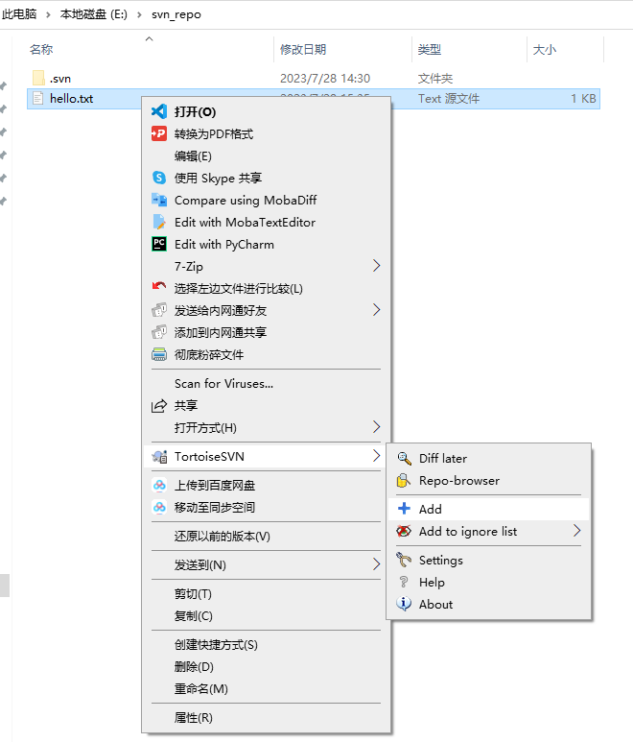Click the Edit with PyCharm icon
Image resolution: width=633 pixels, height=742 pixels.
(x=159, y=244)
